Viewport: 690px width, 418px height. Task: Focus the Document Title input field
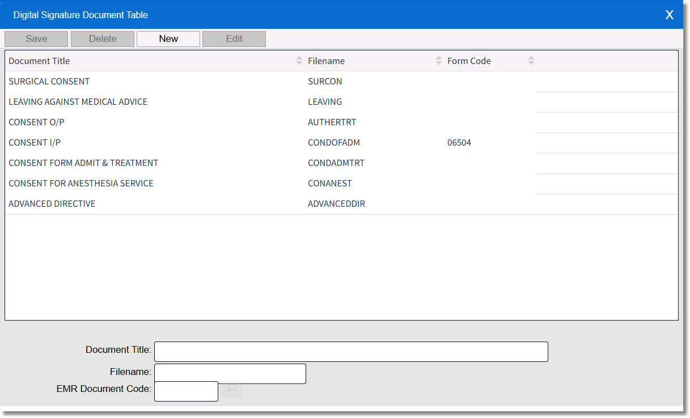(x=351, y=352)
